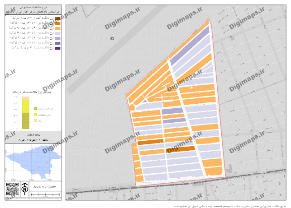The width and height of the screenshot is (291, 208).
Task: Click the legend label for 51 to 60 percent (26 blocks)
Action: coord(31,33)
